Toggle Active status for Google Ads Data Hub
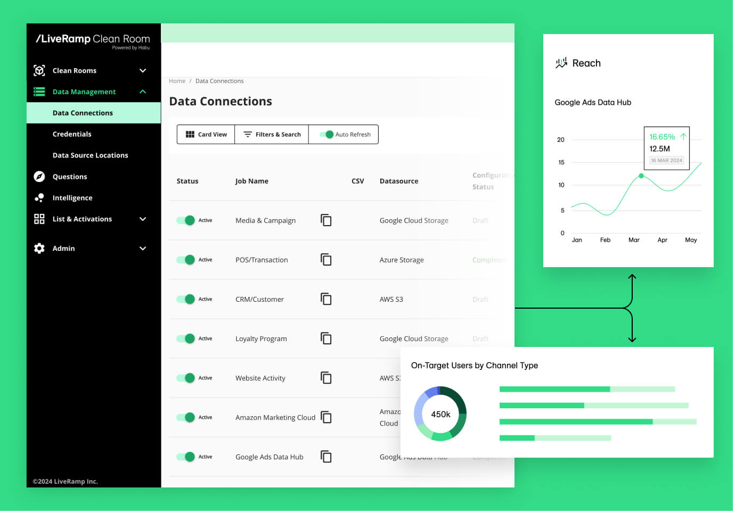 tap(186, 457)
